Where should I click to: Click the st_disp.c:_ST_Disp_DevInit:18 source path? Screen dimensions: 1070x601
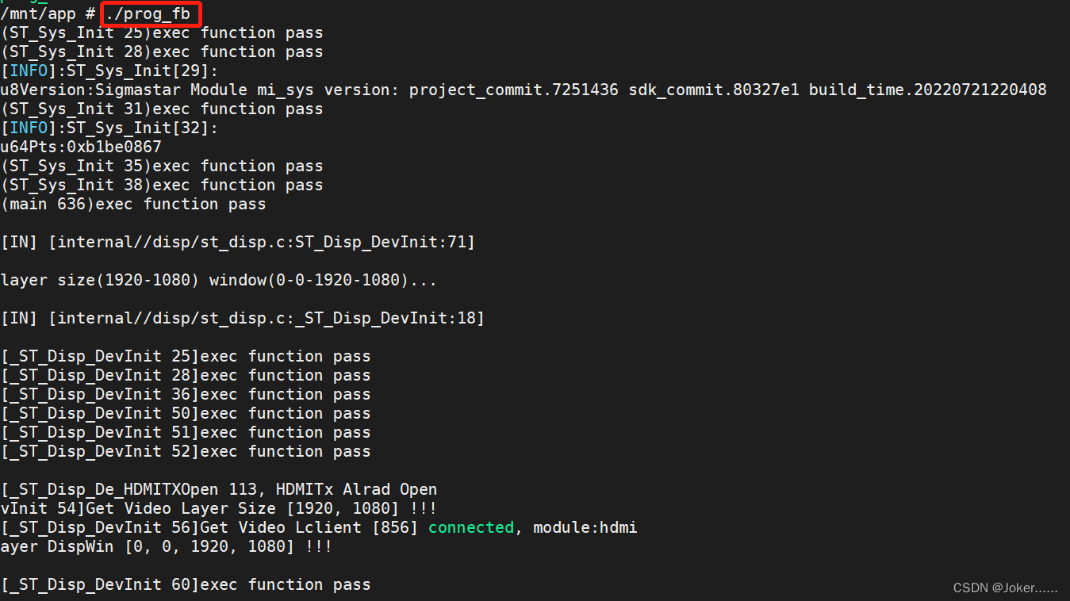267,318
